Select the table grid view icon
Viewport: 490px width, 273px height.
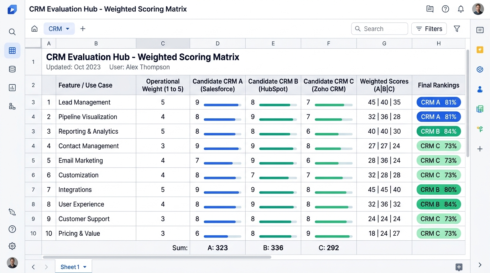pyautogui.click(x=12, y=50)
